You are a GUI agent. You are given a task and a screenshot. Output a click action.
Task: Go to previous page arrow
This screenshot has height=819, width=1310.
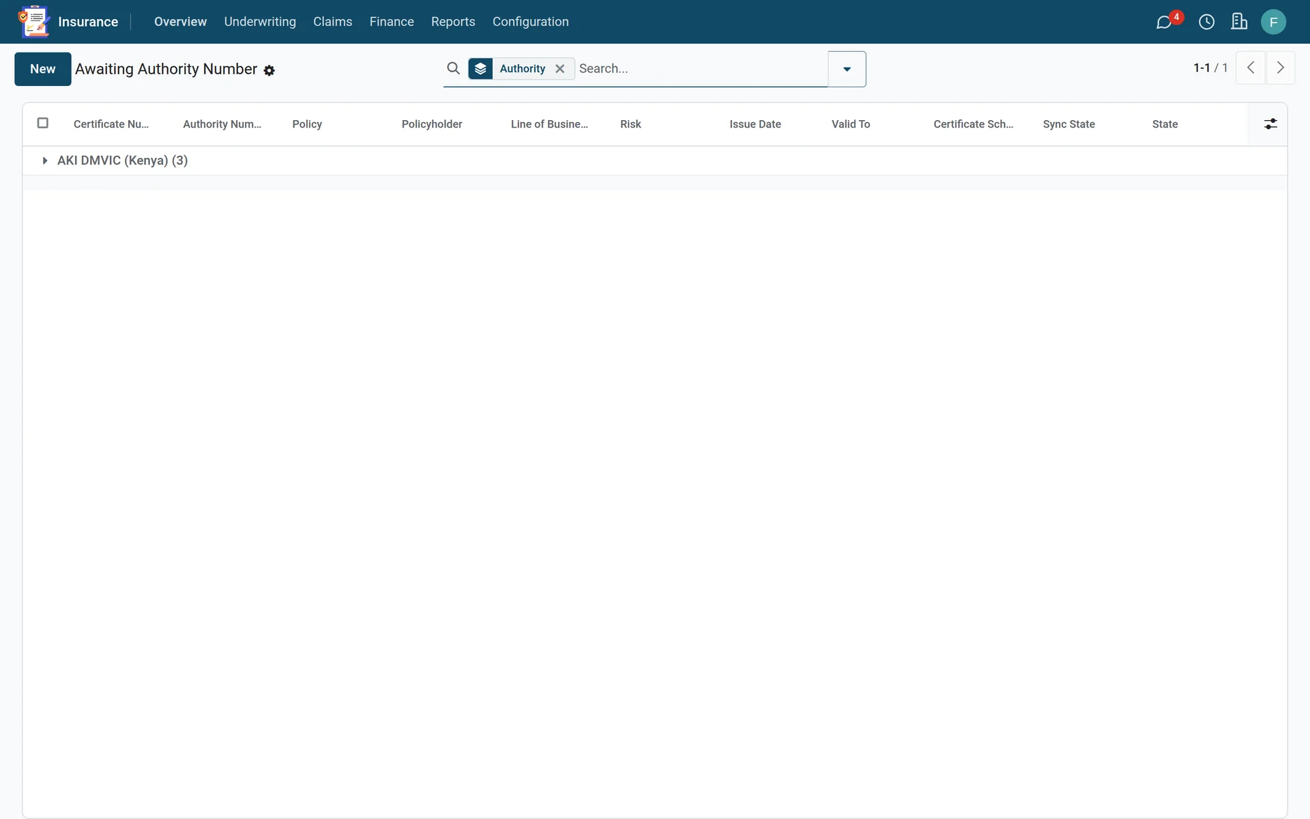(1251, 68)
